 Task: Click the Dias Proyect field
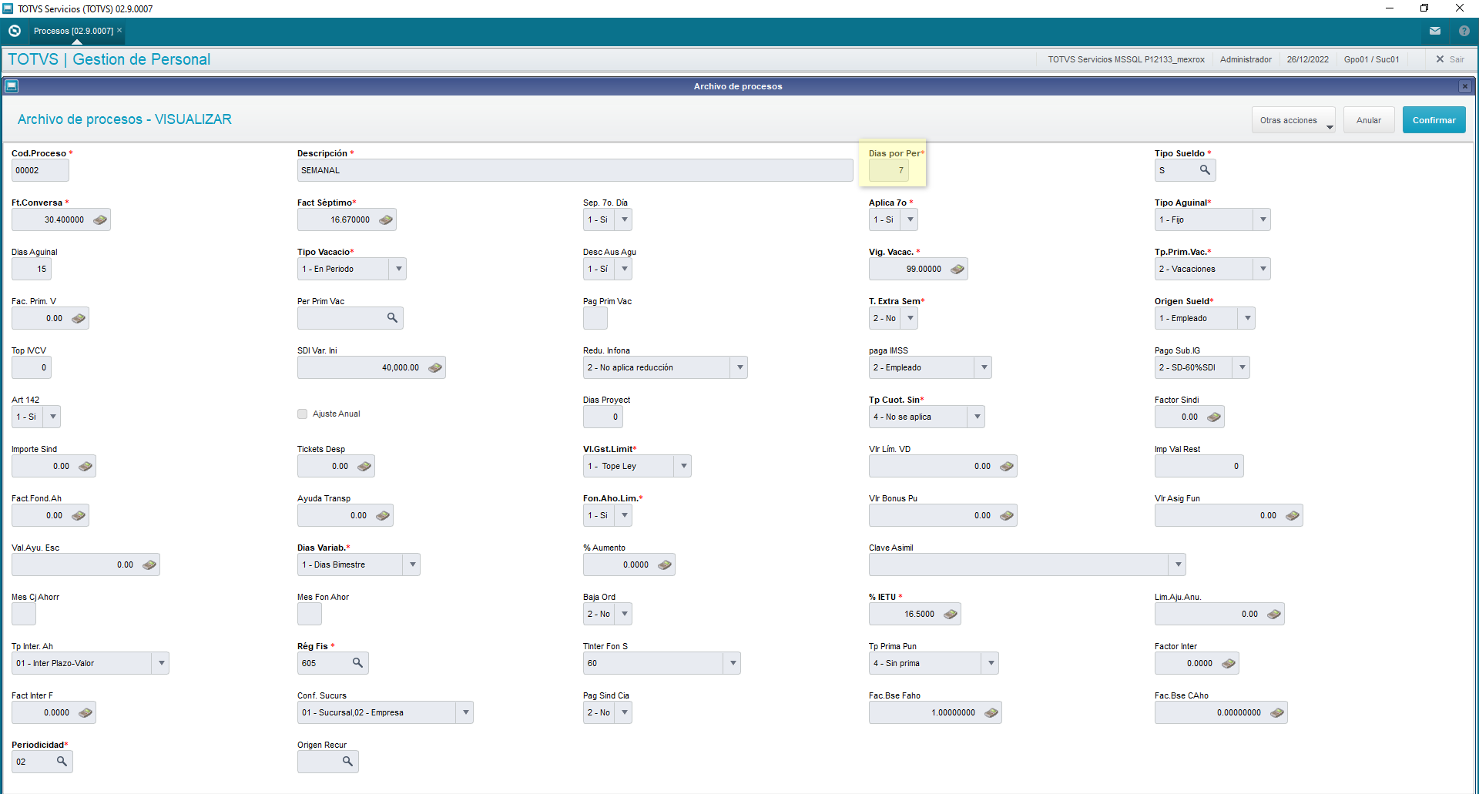pos(603,417)
